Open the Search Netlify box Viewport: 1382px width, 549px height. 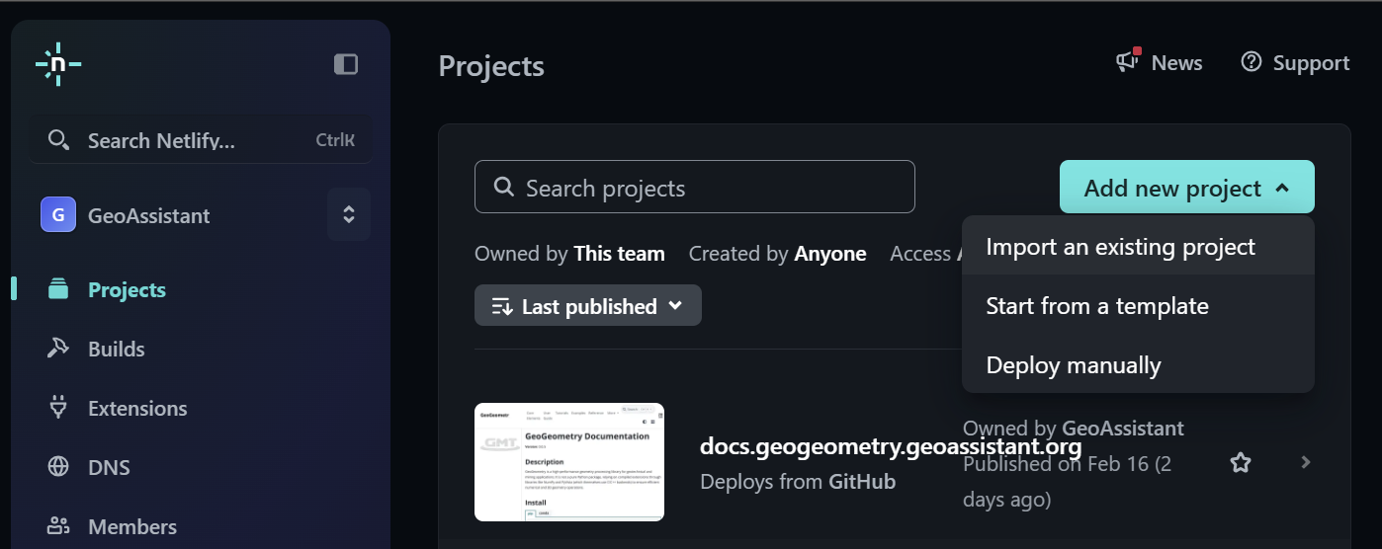pyautogui.click(x=201, y=140)
